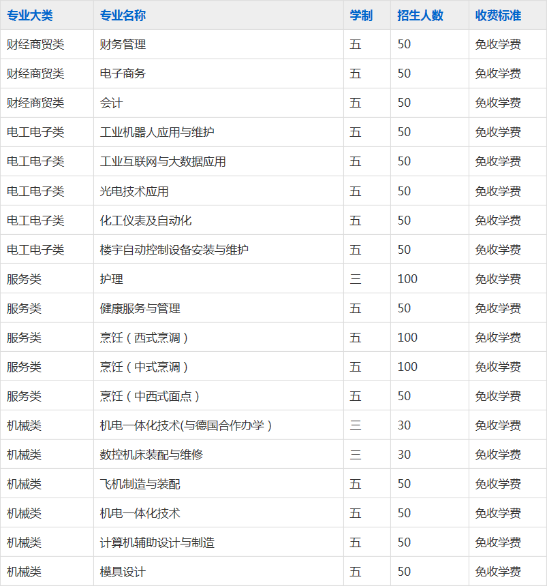
Task: Click enrollment 50 in the 电子商务 row
Action: click(404, 74)
